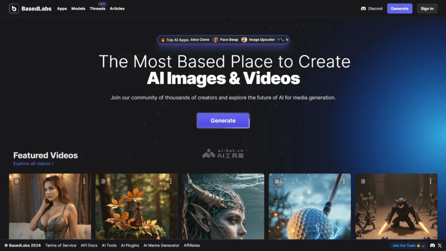Click the laptop emoji next to Join Our Team

click(x=423, y=245)
